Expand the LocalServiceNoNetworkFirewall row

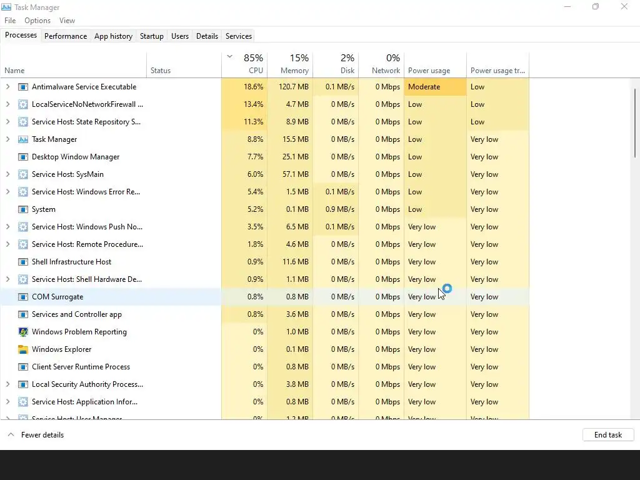[7, 104]
